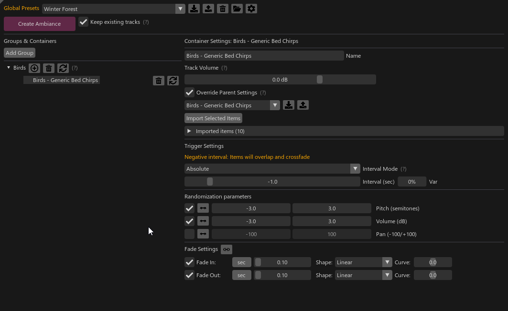Screen dimensions: 508x311
Task: Click the Birds group label
Action: [x=20, y=68]
